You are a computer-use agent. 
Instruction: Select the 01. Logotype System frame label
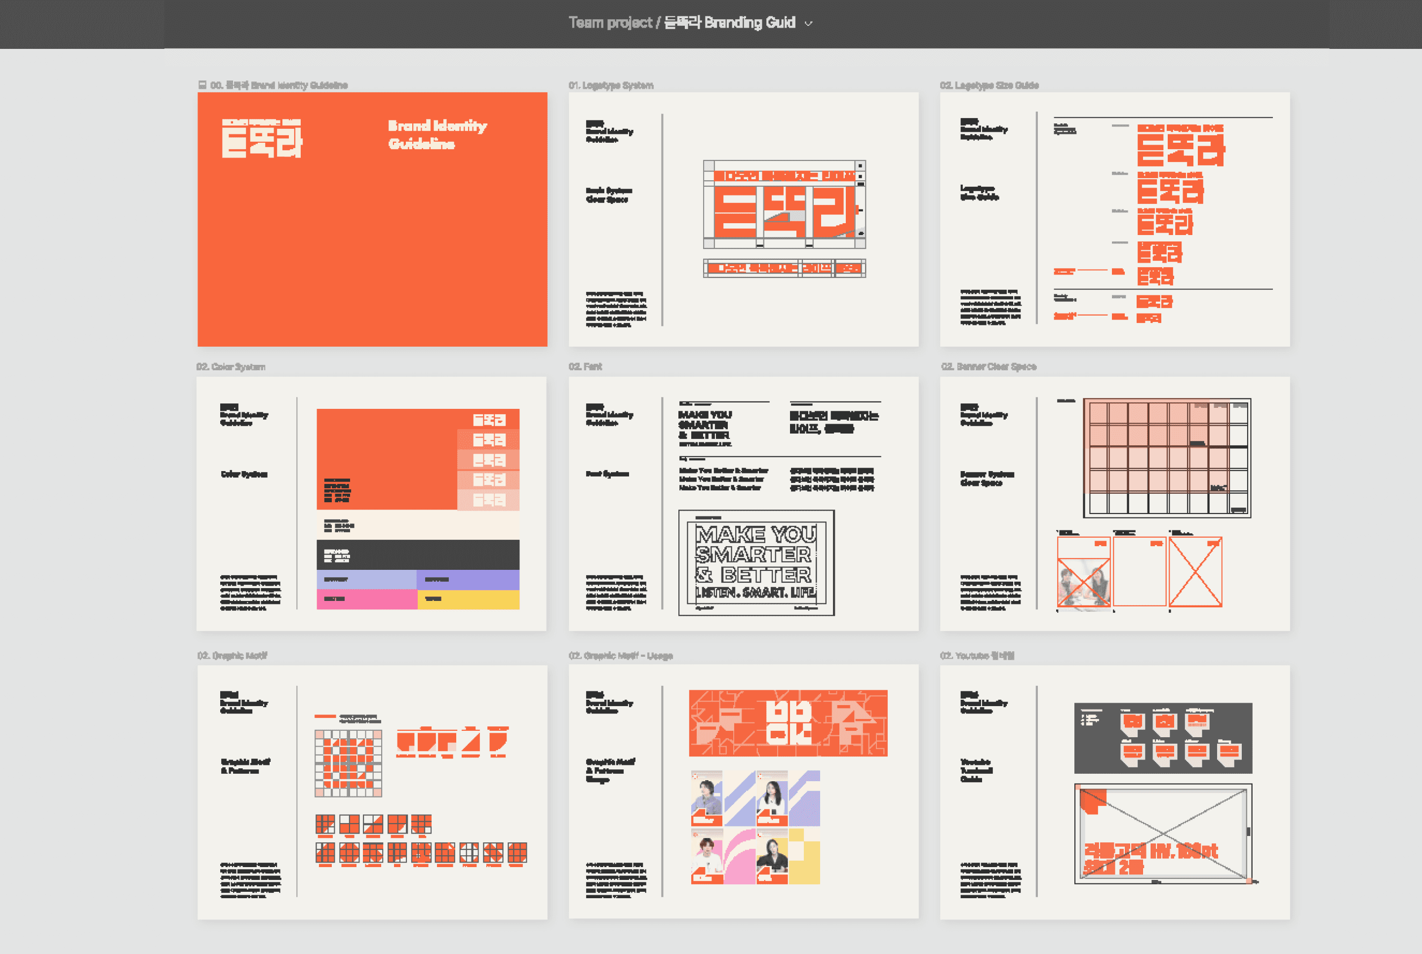[x=611, y=85]
